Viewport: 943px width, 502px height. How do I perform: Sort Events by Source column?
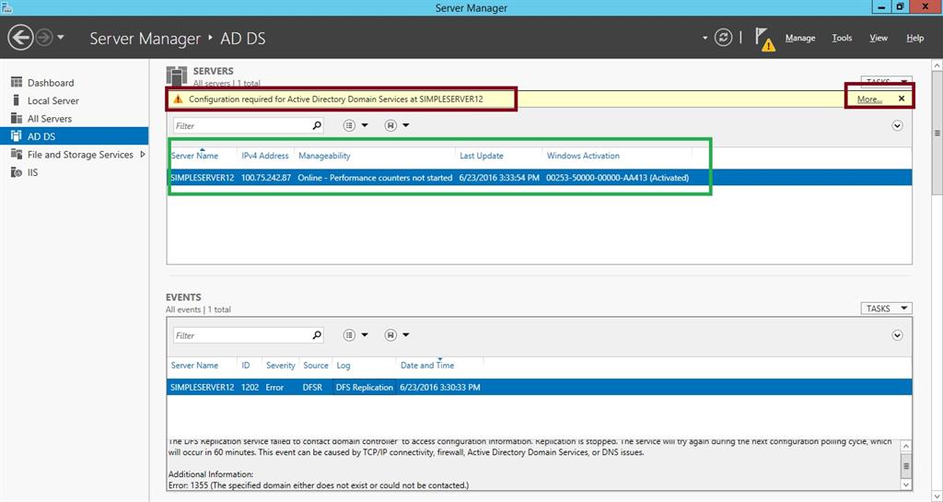point(316,366)
